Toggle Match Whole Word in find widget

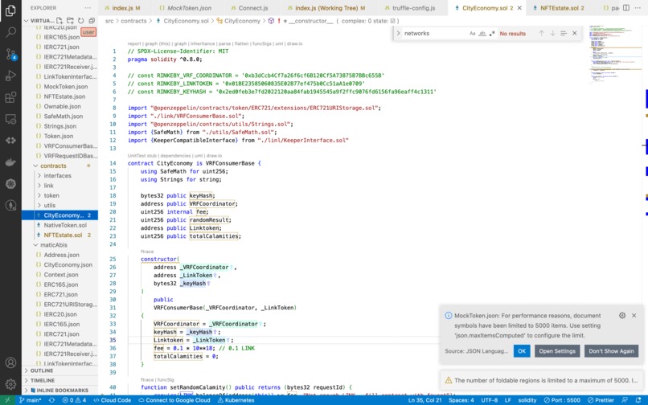pos(482,33)
